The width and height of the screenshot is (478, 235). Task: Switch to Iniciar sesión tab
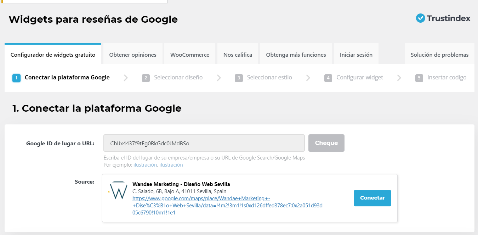(x=356, y=54)
